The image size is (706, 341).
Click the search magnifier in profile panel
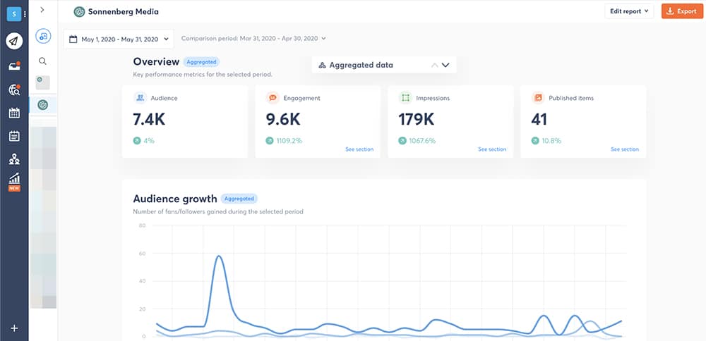(43, 61)
